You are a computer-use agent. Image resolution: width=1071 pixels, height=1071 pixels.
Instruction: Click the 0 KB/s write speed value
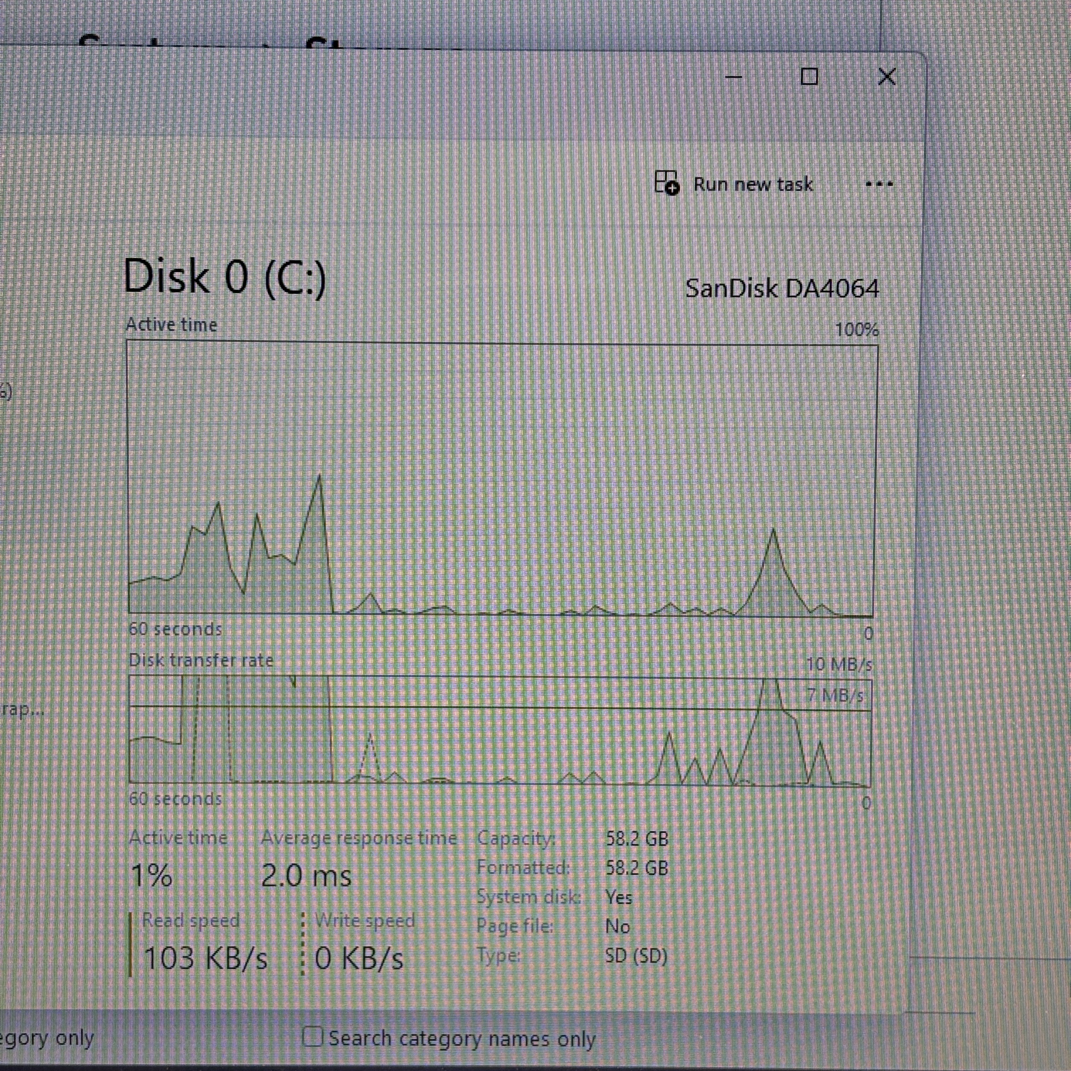click(x=359, y=958)
